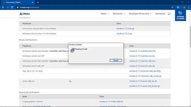
Task: Download cmake-3.17.3-Darwin-x86_64.dmg
Action: point(145,71)
